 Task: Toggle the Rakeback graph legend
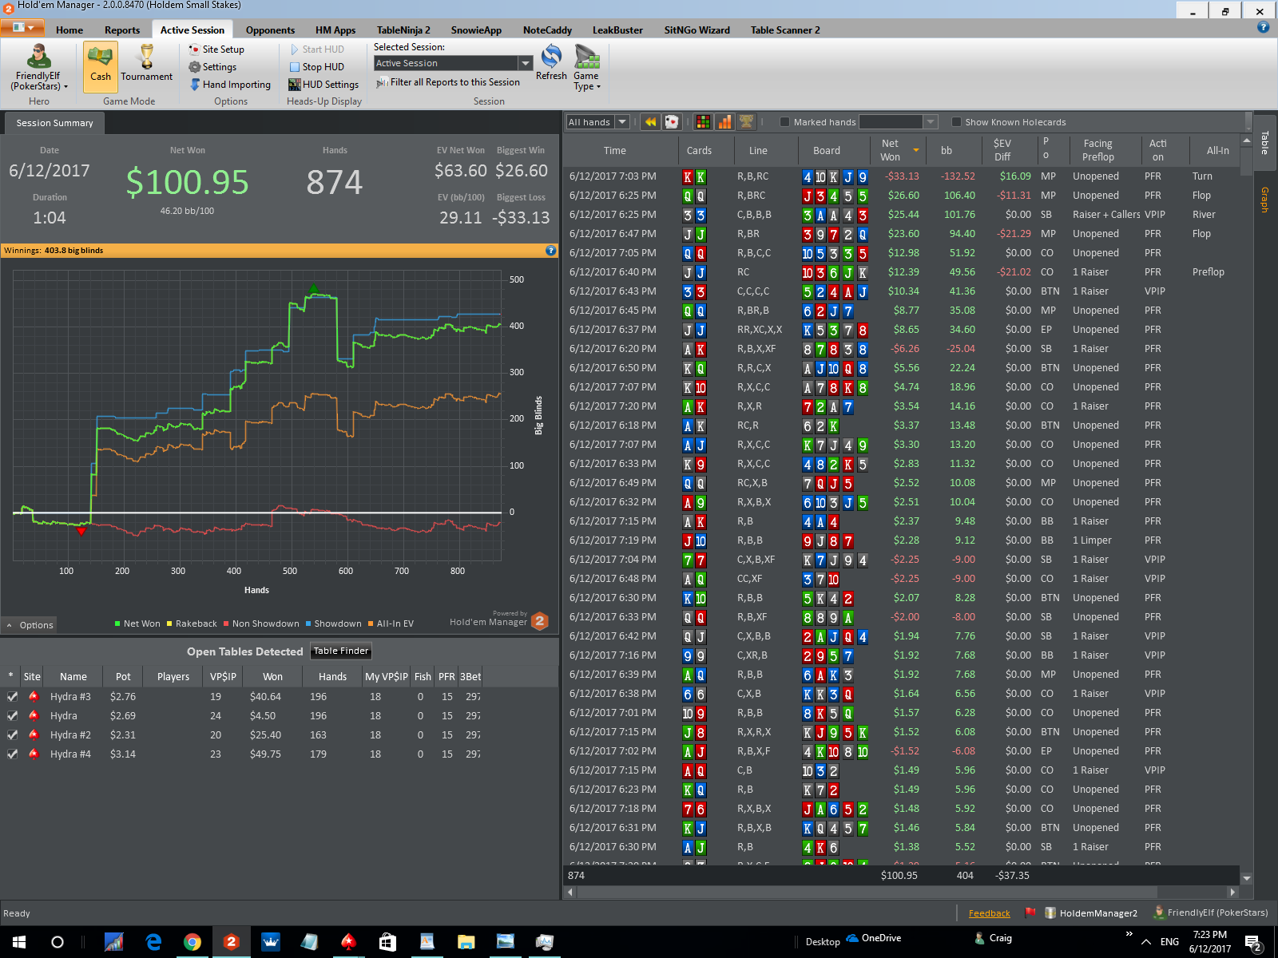[192, 624]
